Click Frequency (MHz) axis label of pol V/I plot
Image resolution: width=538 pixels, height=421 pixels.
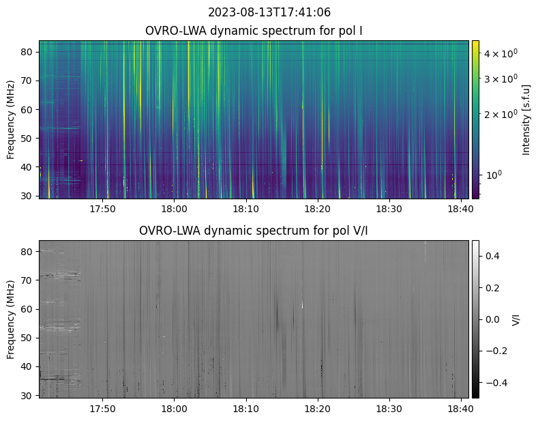tap(11, 319)
